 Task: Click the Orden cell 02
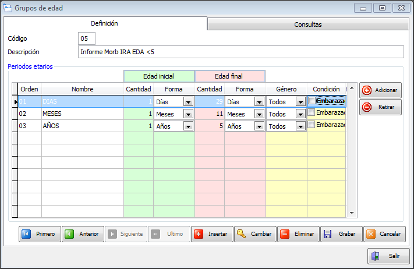[30, 114]
